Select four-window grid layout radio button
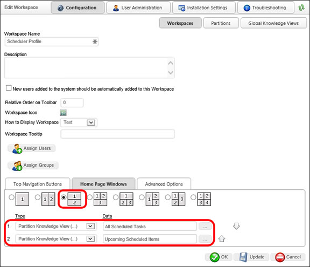310x267 pixels. 193,197
